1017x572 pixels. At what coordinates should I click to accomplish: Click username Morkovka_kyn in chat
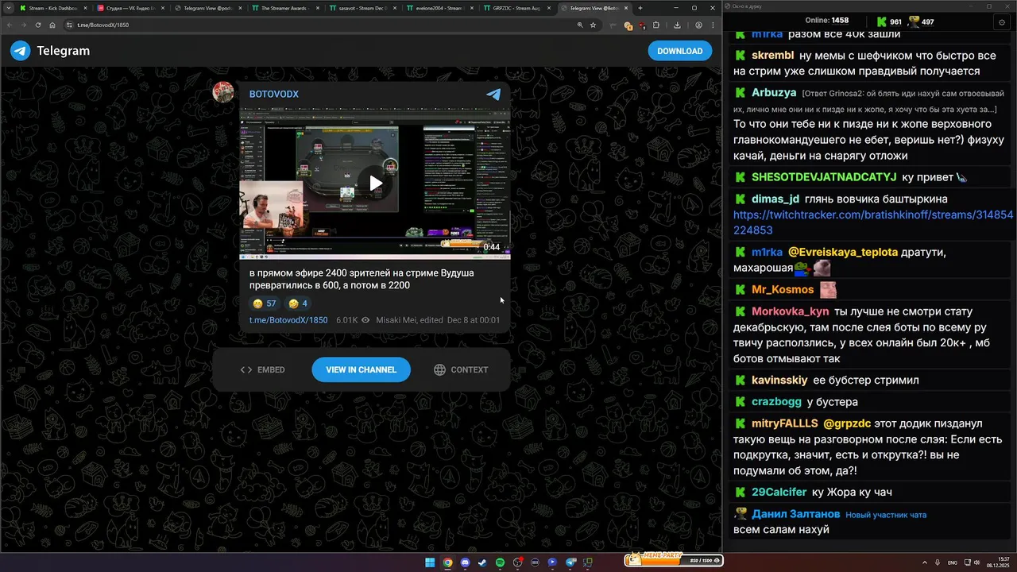[x=791, y=311]
